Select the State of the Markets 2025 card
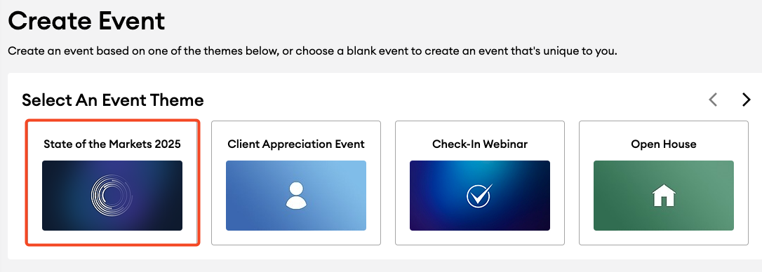Image resolution: width=762 pixels, height=272 pixels. [112, 183]
